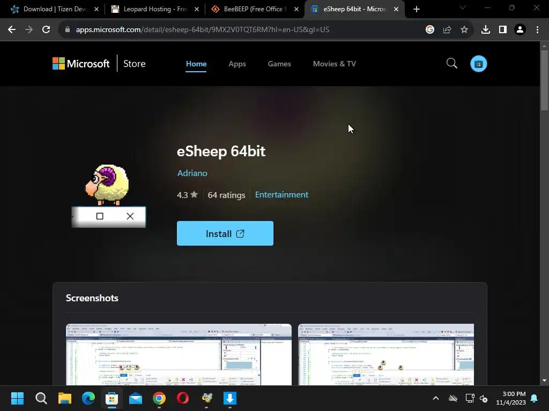Open the Apps section
The width and height of the screenshot is (549, 411).
pos(238,64)
